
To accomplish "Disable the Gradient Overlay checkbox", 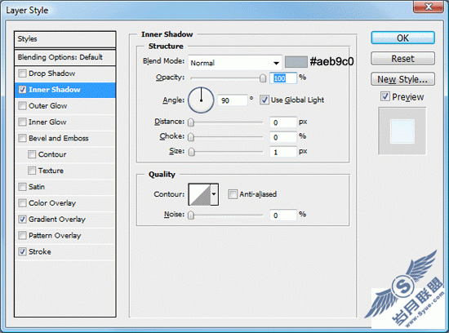I will coord(22,220).
